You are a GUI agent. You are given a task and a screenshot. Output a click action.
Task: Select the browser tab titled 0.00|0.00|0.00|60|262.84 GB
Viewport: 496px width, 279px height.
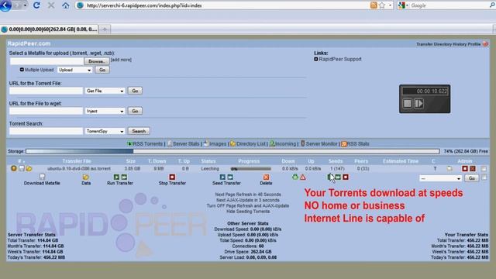49,29
